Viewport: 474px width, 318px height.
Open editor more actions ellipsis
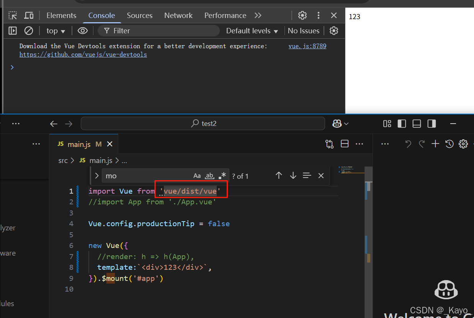[359, 144]
